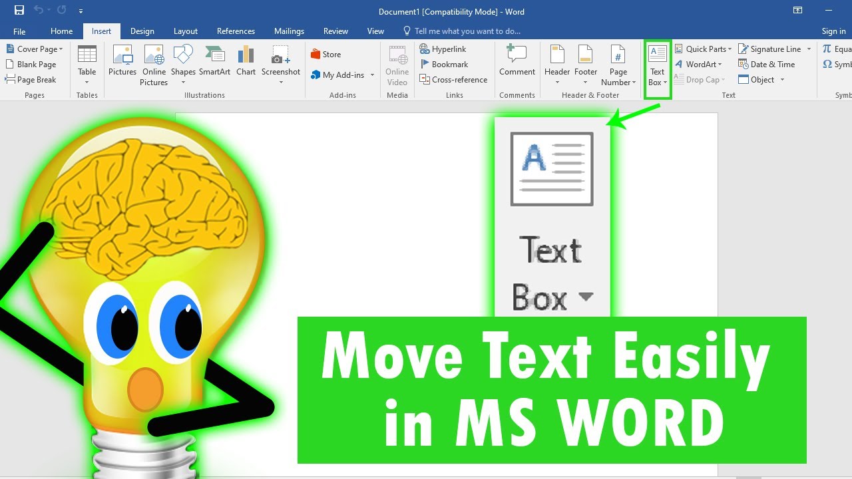Image resolution: width=852 pixels, height=479 pixels.
Task: Save the document with the floppy disk icon
Action: pos(19,11)
